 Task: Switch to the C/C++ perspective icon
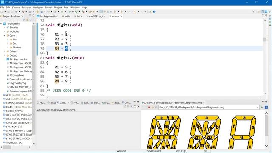pyautogui.click(x=263, y=11)
